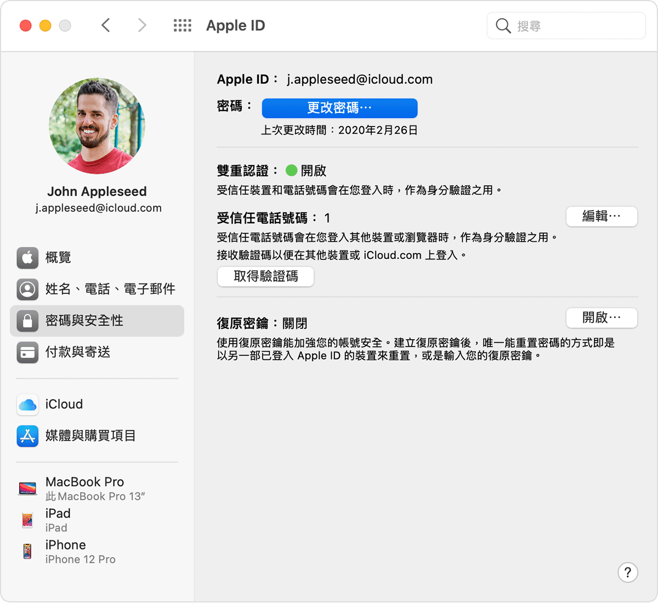Click the card icon for 付款與寄送
The image size is (658, 603).
27,352
